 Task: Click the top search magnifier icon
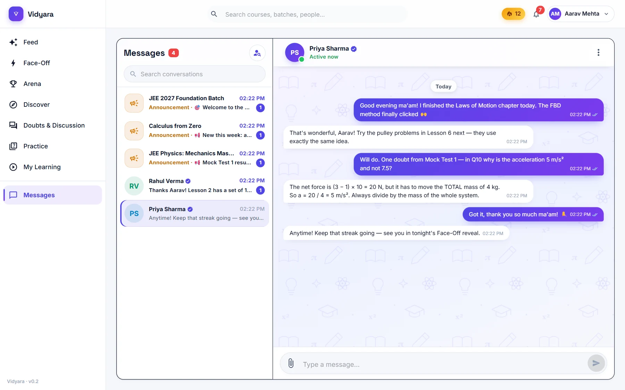click(x=214, y=14)
